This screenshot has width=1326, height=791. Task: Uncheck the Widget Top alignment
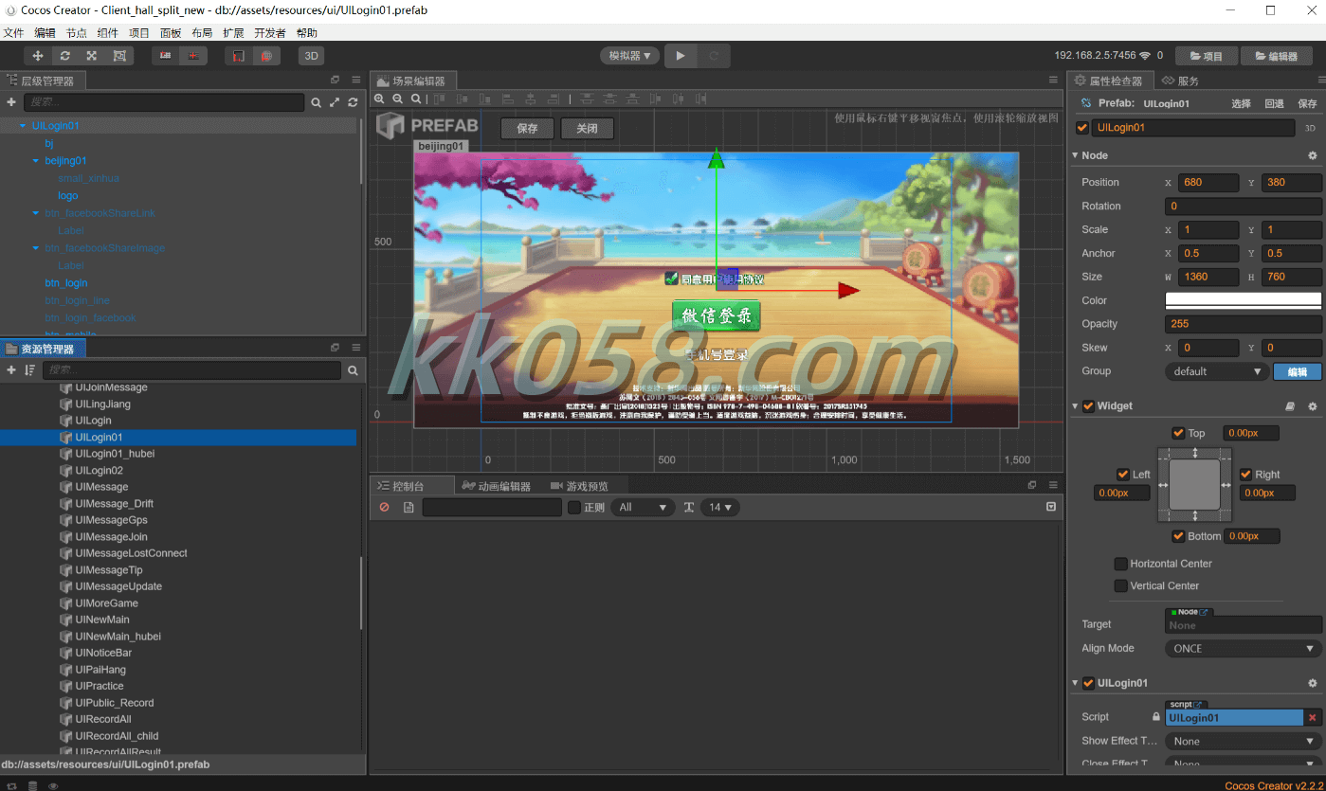(x=1178, y=433)
